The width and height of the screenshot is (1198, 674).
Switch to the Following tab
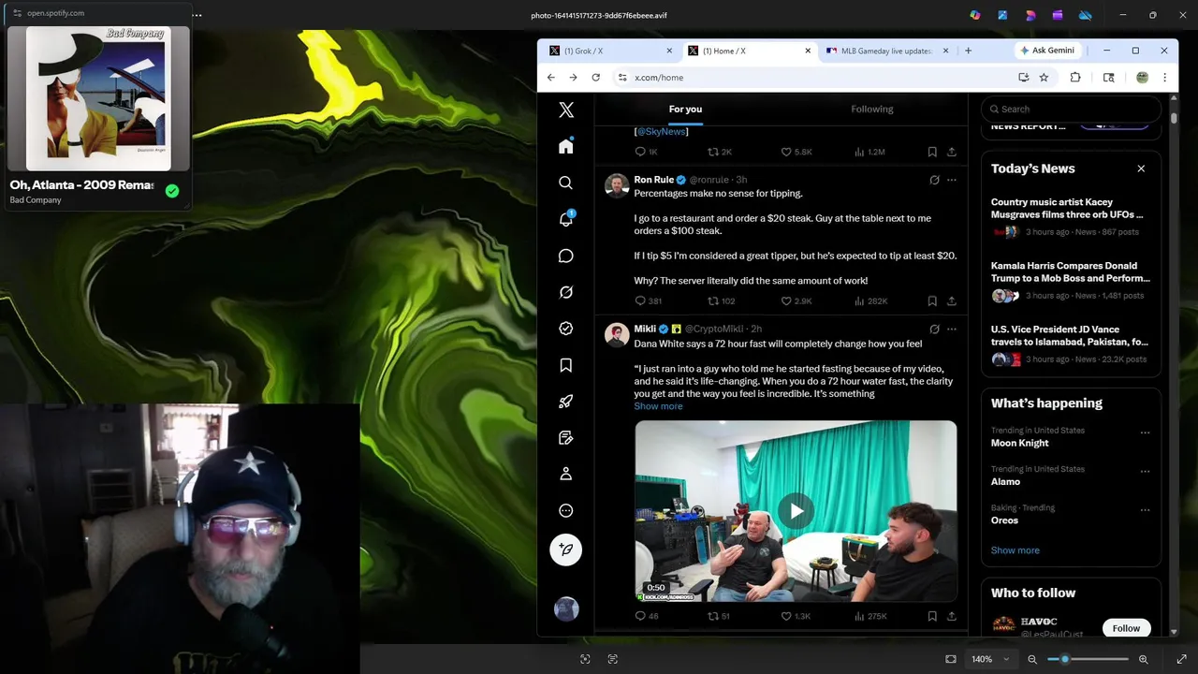872,109
